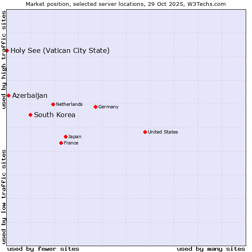Click the Japan label text

tap(75, 136)
